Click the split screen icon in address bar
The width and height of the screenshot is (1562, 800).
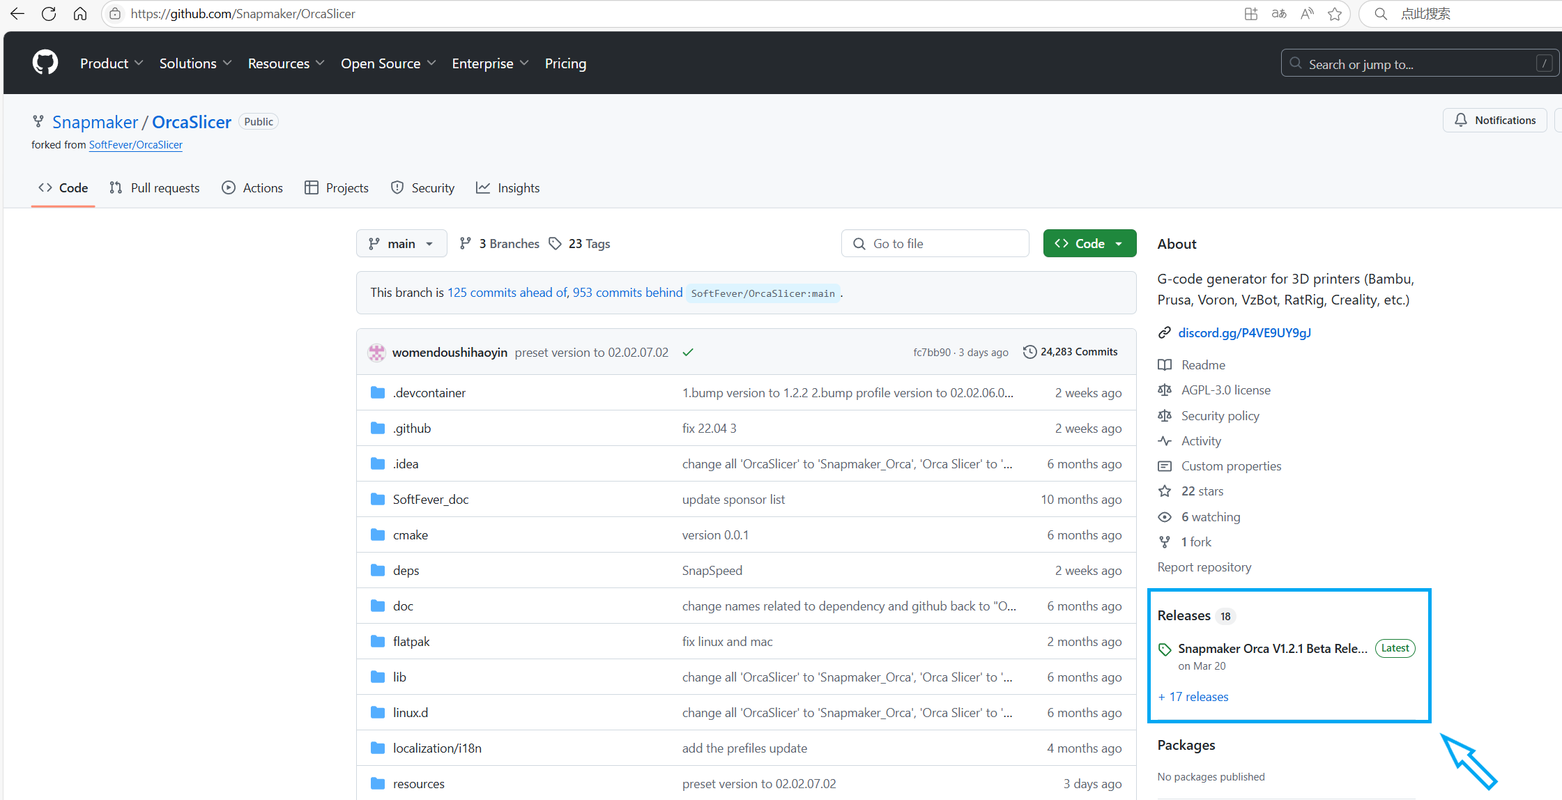click(1251, 14)
